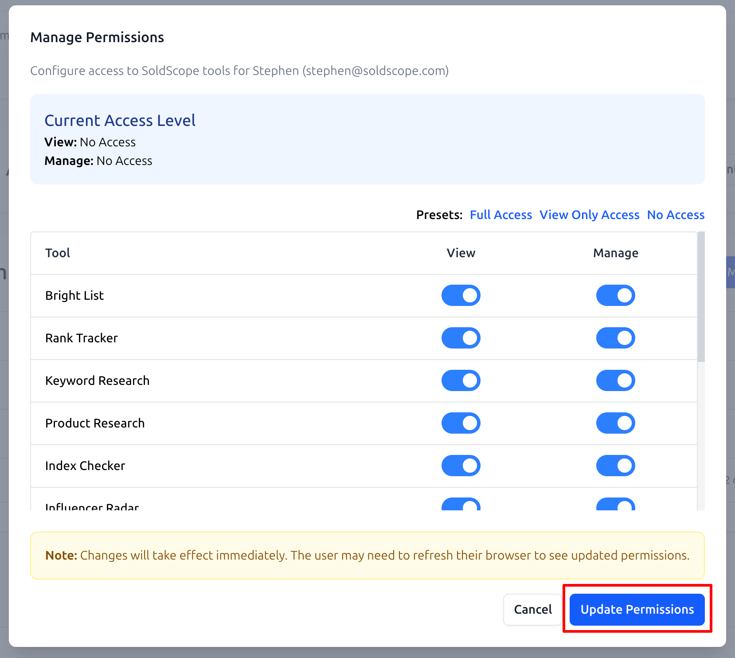Turn off View for Influencer Radar
Viewport: 735px width, 658px height.
pos(461,505)
